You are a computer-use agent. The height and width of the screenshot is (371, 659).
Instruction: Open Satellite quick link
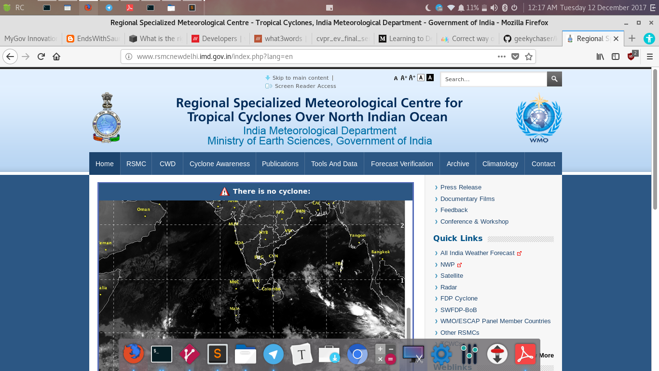(452, 276)
